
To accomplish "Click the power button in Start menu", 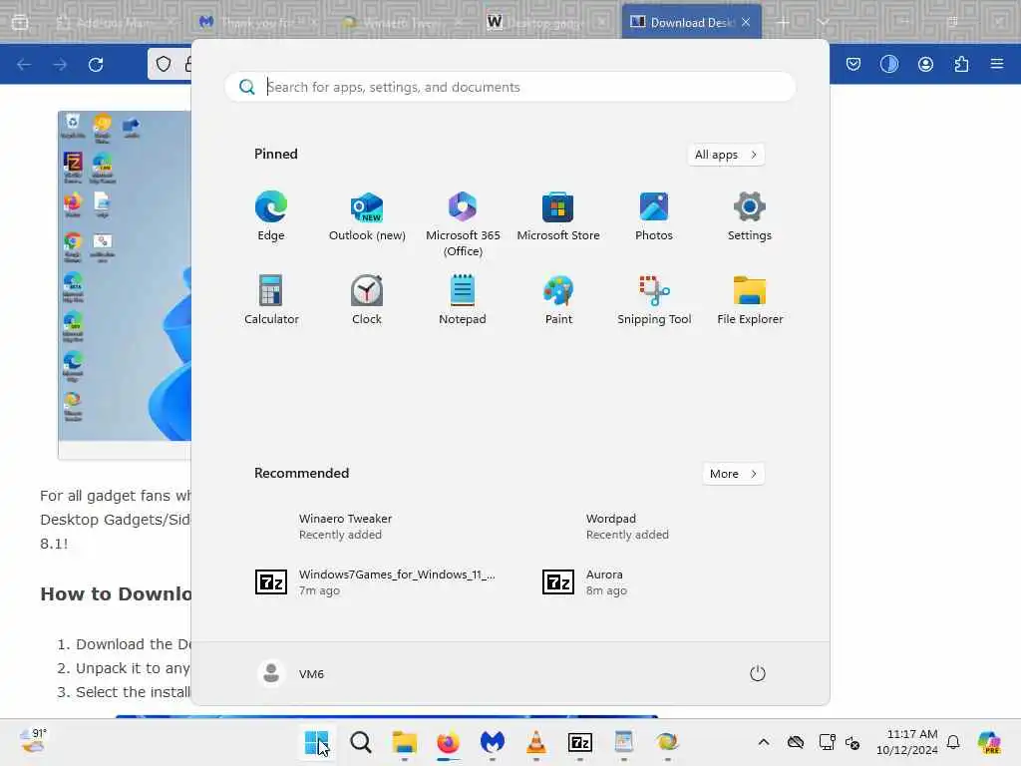I will tap(757, 673).
